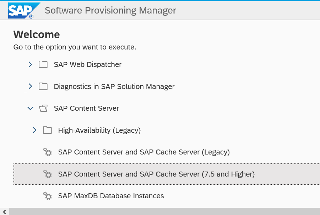Click the gears icon beside SAP MaxDB Database Instances

47,196
